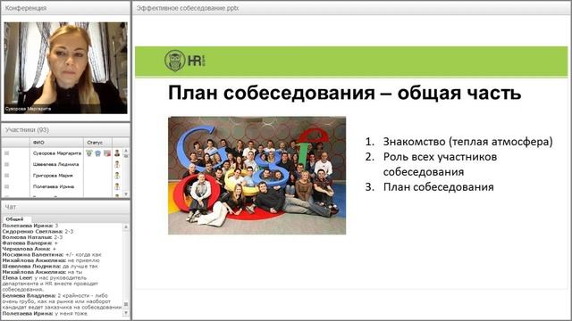Click slide item Знакомство (теплая атмосфера)

(467, 142)
